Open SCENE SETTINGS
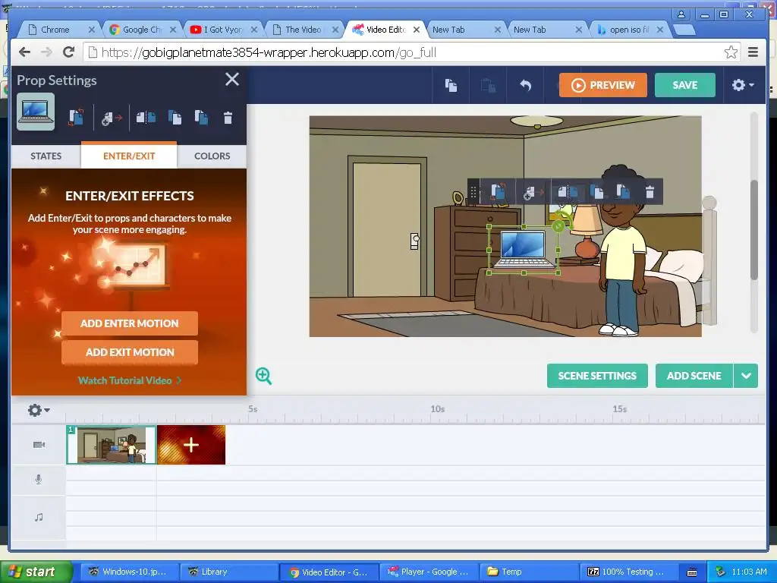The height and width of the screenshot is (583, 777). click(x=597, y=376)
